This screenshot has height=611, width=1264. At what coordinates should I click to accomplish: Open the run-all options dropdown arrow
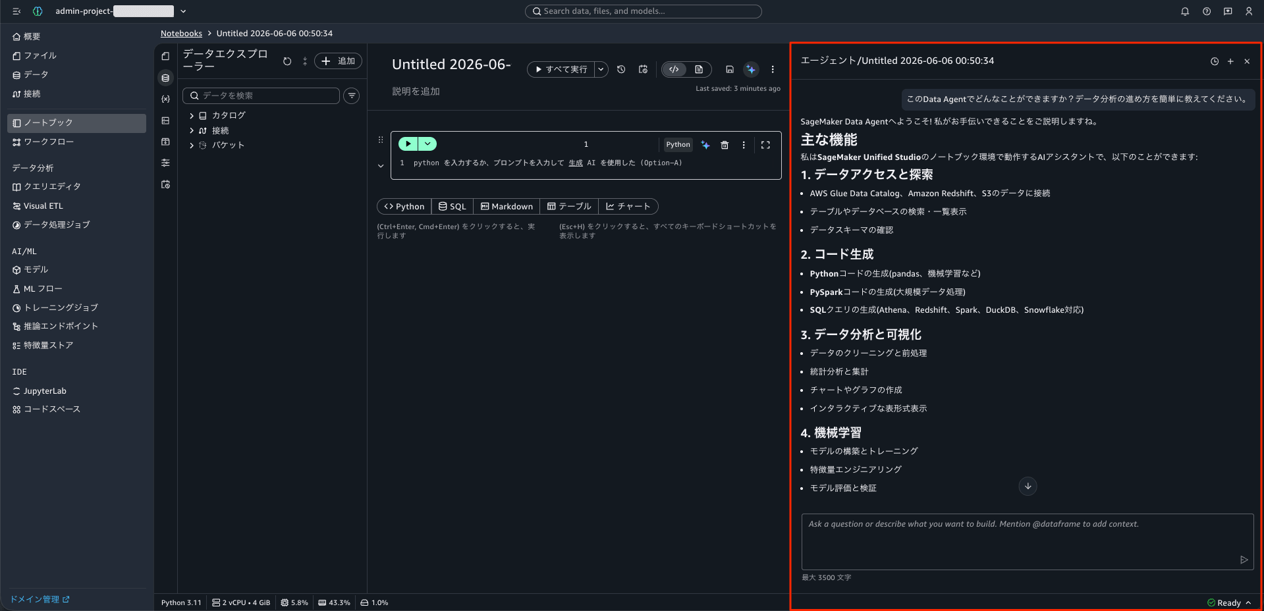click(601, 69)
